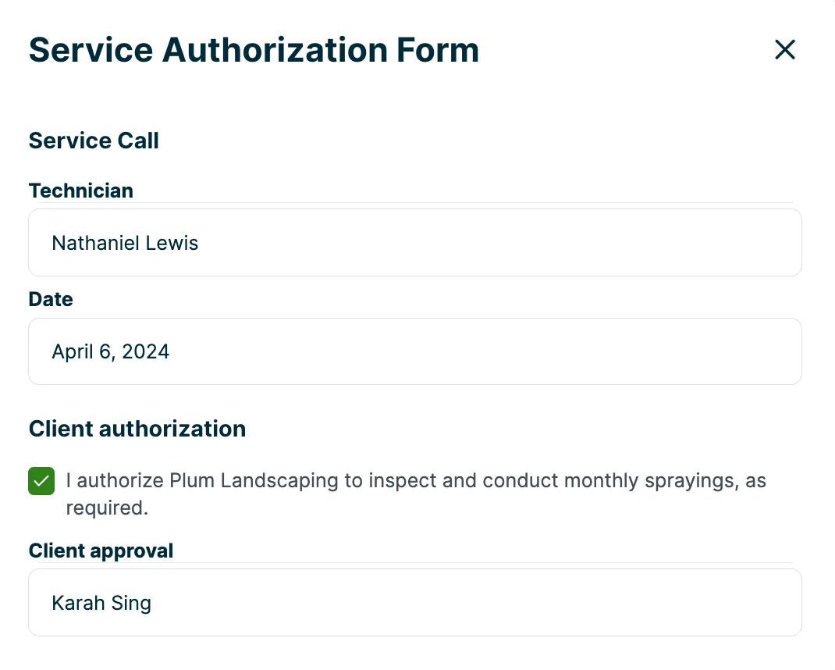Viewport: 835px width, 670px height.
Task: Click the "Service Authorization Form" title
Action: coord(254,50)
